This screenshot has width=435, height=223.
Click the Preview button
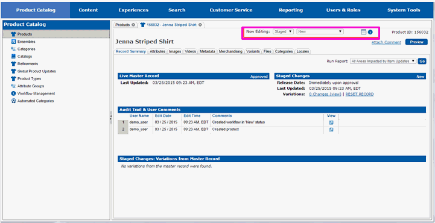tap(416, 42)
